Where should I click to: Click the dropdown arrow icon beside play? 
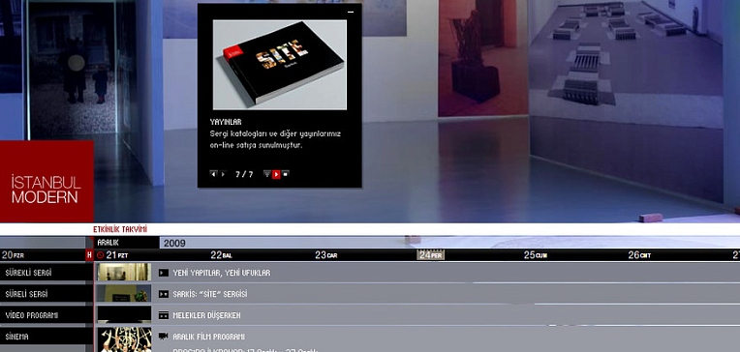267,173
